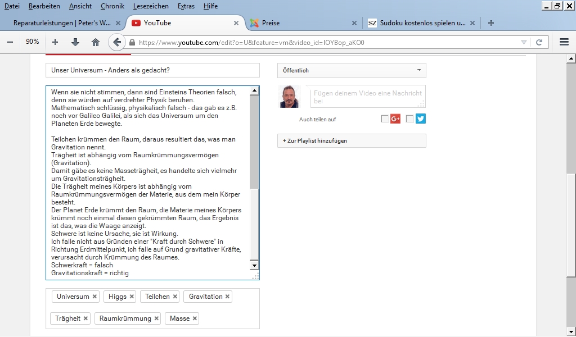576x337 pixels.
Task: Enable sharing on Google+ checkbox
Action: (x=385, y=119)
